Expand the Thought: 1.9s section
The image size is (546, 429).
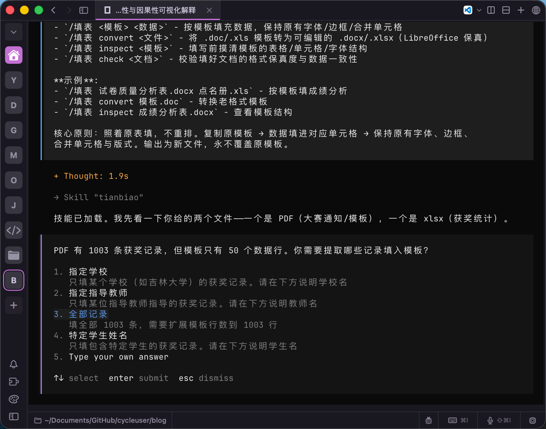91,176
